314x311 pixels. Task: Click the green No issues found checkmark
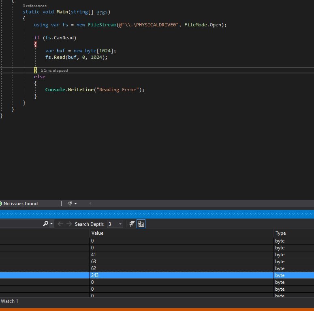(x=1, y=204)
